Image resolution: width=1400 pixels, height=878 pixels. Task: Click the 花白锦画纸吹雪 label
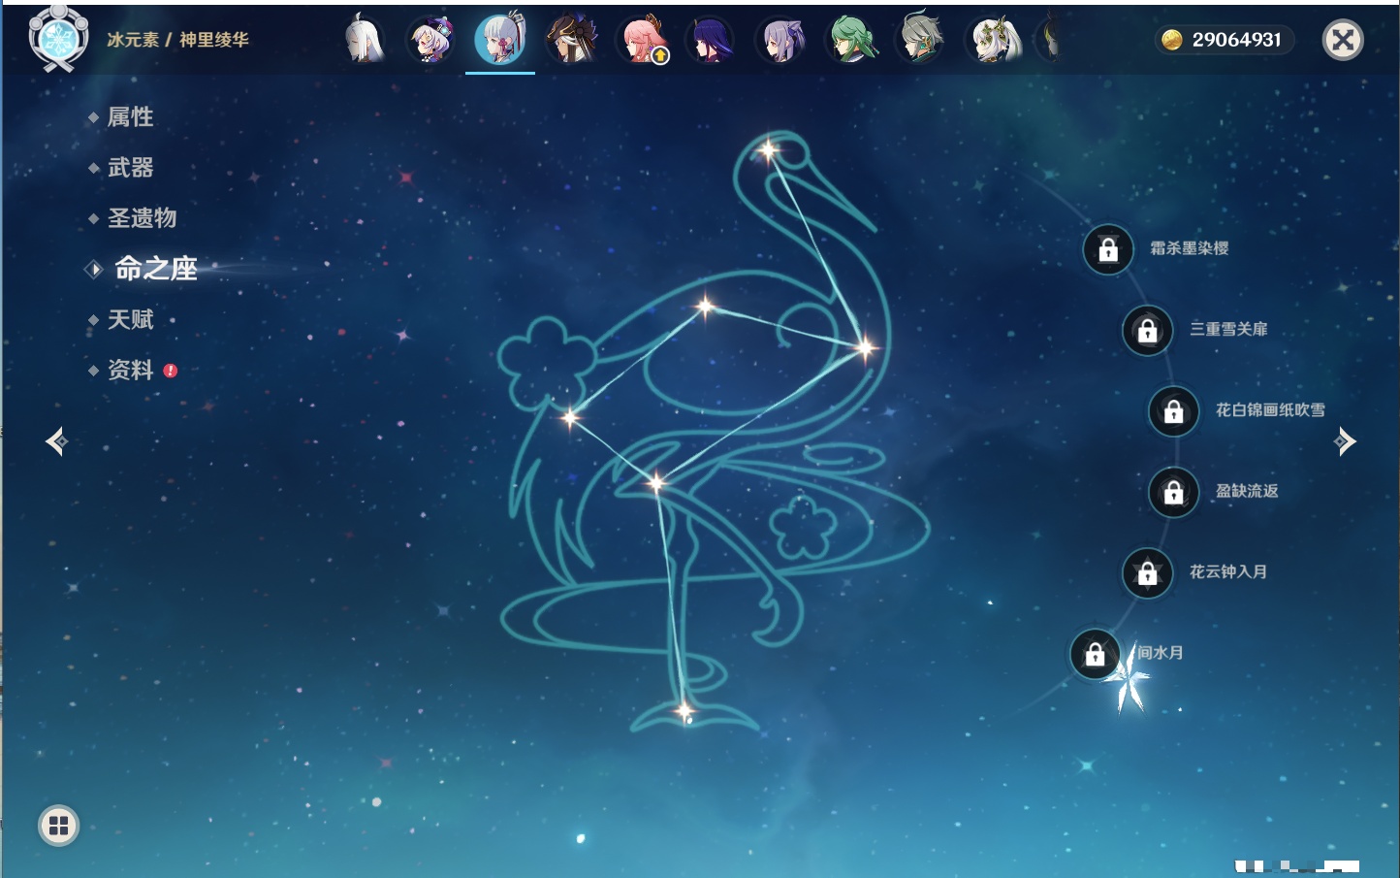1270,410
